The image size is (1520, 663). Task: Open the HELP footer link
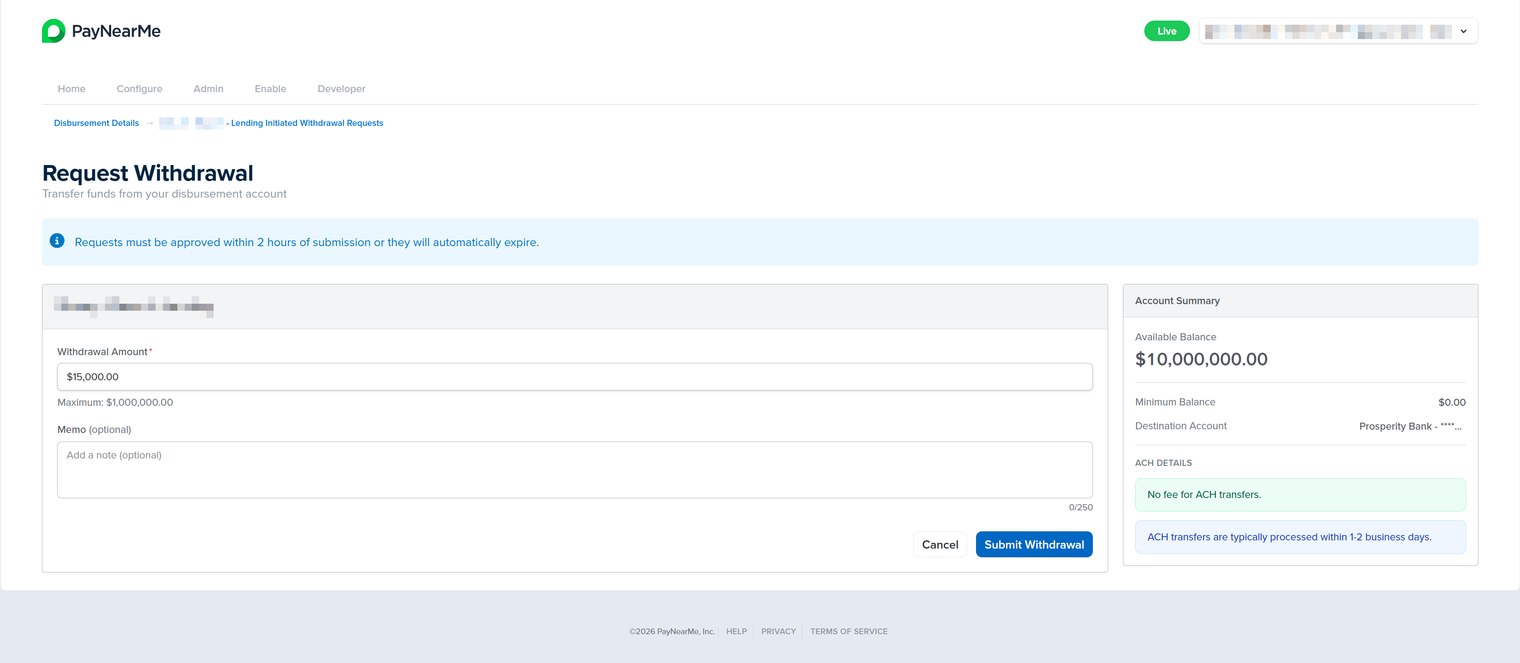click(737, 631)
